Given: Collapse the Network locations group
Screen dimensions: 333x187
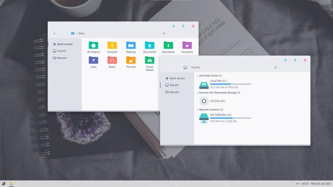Looking at the screenshot, I should tap(198, 110).
